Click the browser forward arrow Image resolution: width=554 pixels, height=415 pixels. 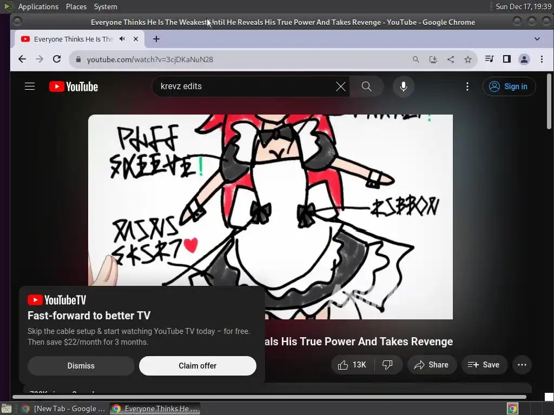coord(39,59)
